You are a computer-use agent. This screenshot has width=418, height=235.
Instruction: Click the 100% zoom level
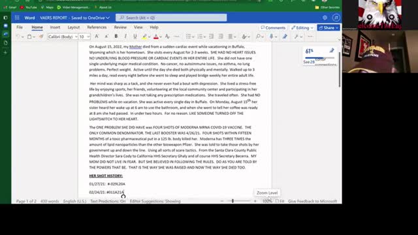(x=267, y=201)
